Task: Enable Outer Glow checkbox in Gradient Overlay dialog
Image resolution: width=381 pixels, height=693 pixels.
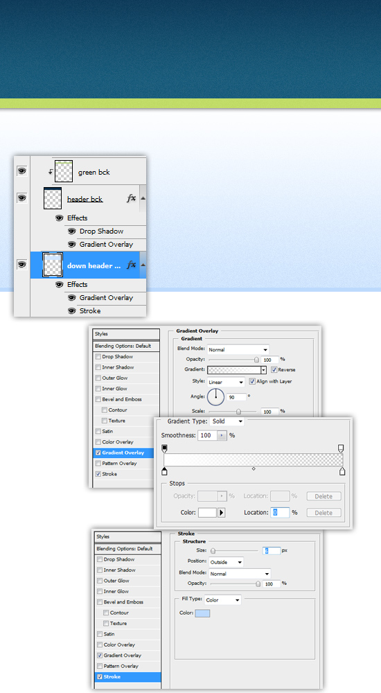Action: (x=98, y=378)
